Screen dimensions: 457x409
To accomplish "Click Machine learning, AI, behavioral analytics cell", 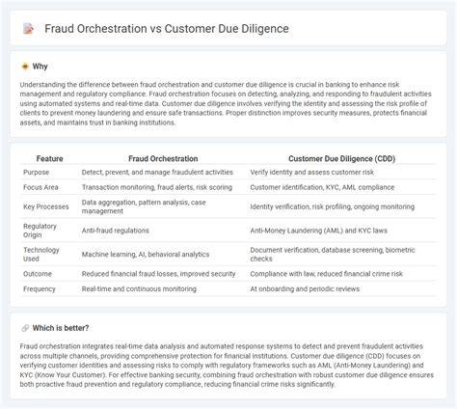I will 146,255.
